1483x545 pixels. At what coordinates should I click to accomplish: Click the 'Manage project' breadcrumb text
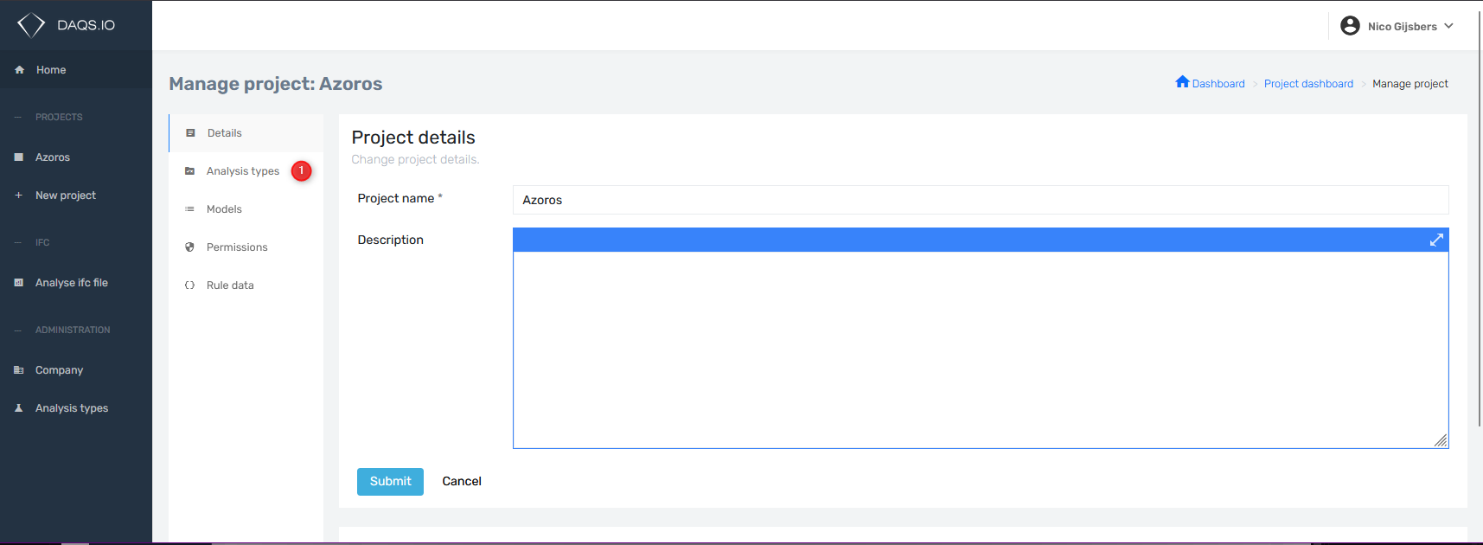(1410, 84)
